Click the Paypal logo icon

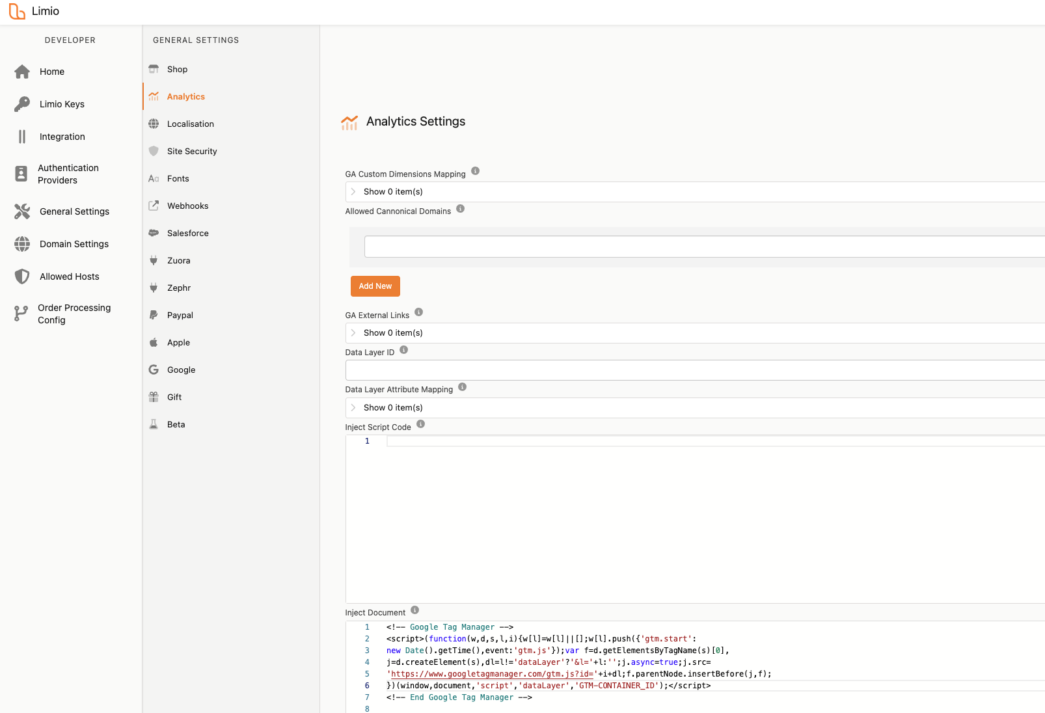click(x=154, y=315)
